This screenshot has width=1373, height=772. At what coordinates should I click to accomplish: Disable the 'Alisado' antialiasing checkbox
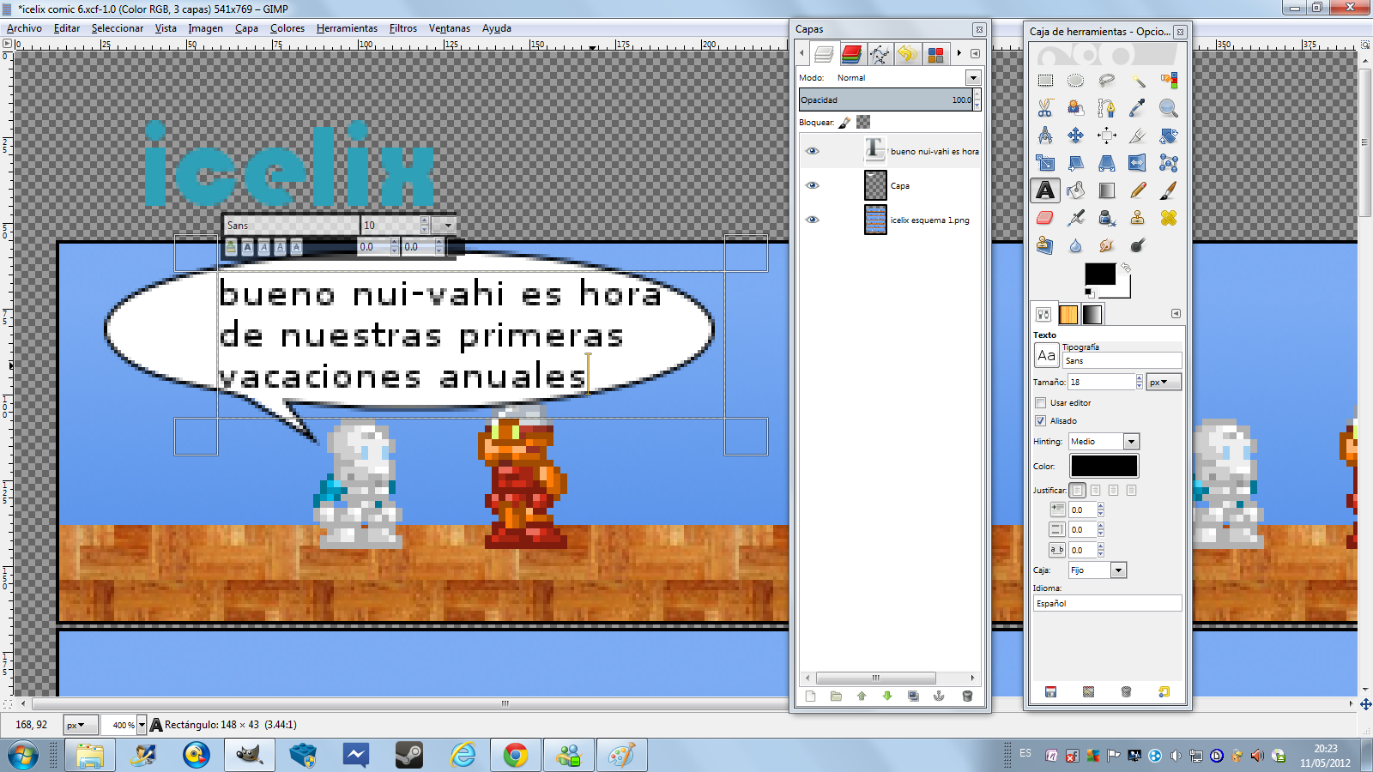1040,420
